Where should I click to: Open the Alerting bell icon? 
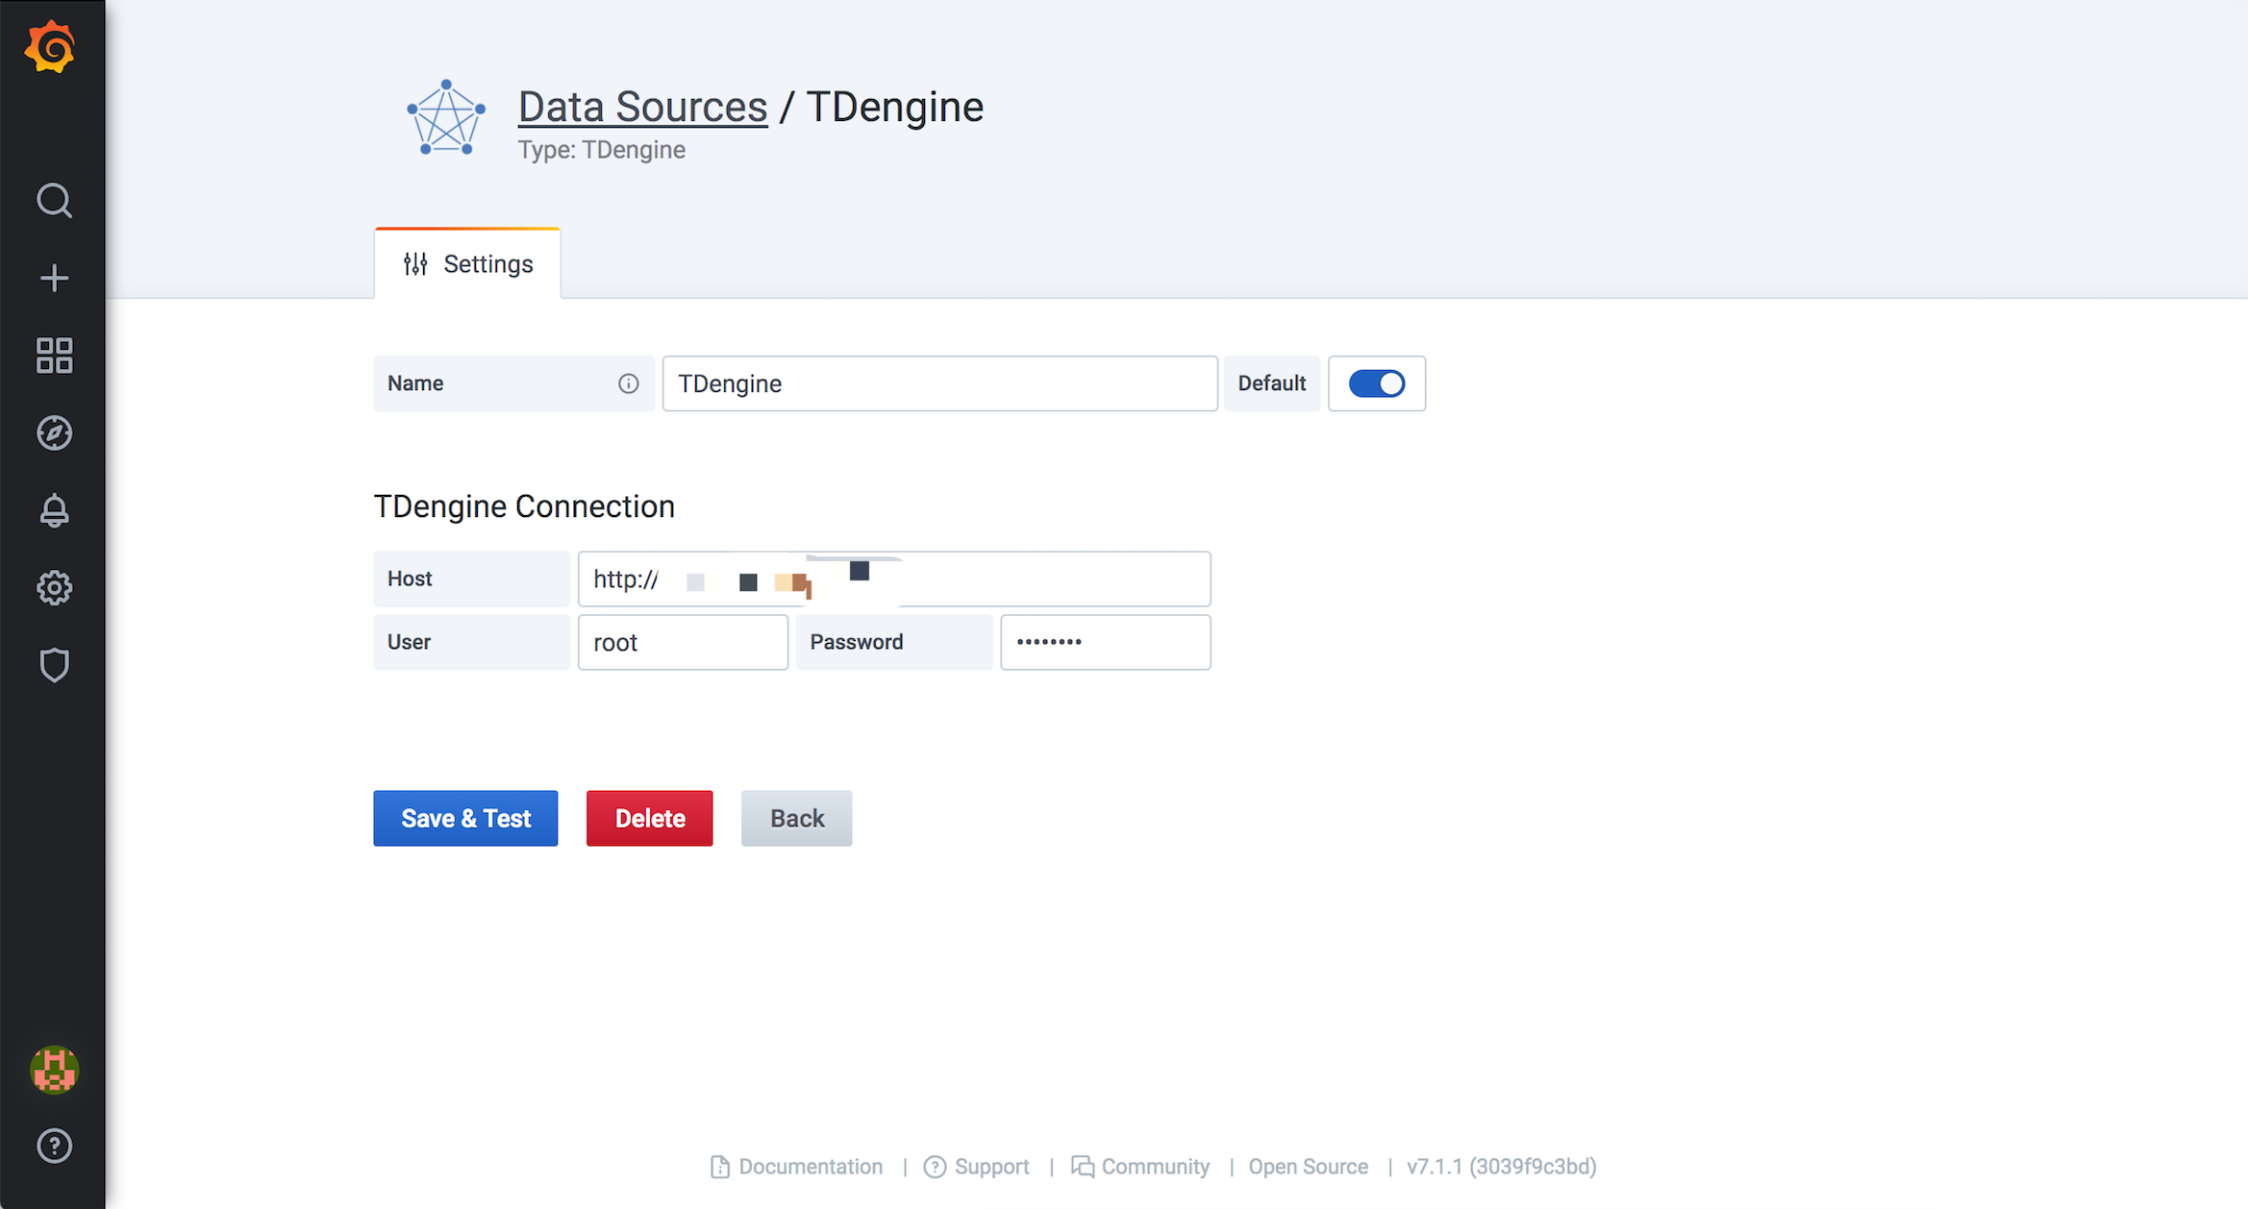point(54,510)
